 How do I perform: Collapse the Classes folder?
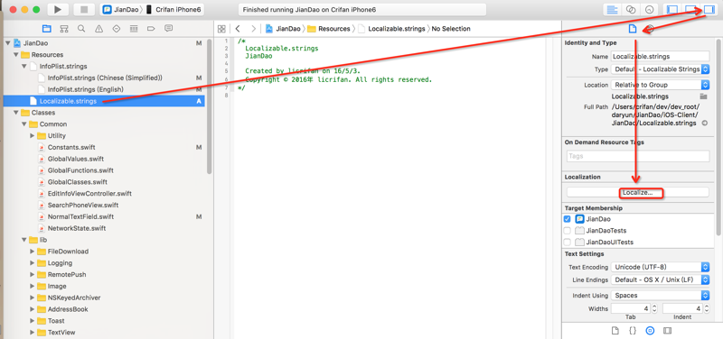pyautogui.click(x=16, y=113)
